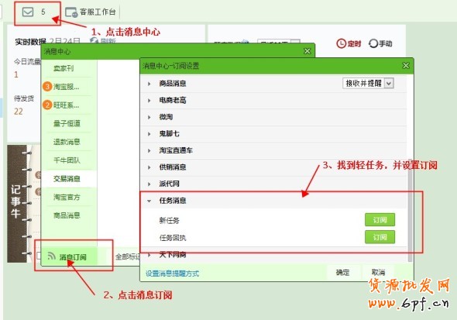
Task: Click the 确定 confirm button
Action: coord(342,273)
